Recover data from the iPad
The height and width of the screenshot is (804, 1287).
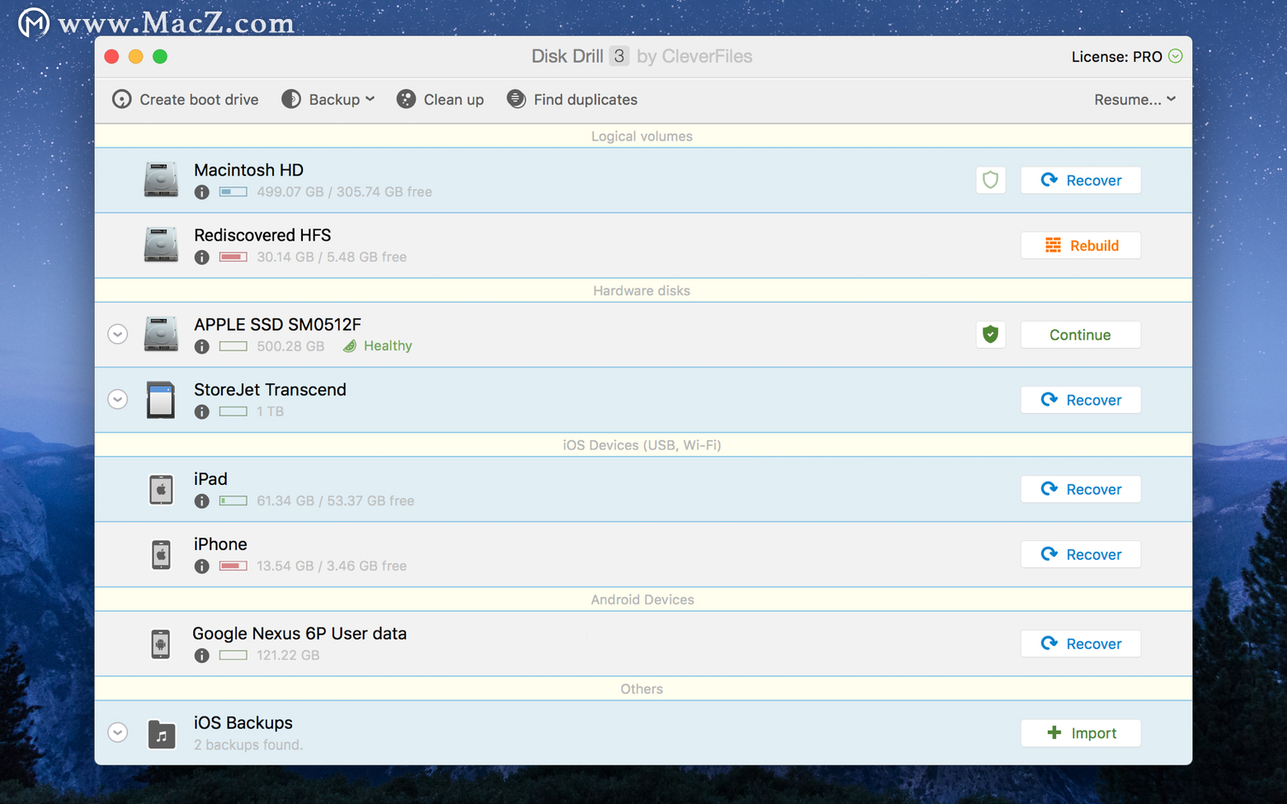point(1081,489)
